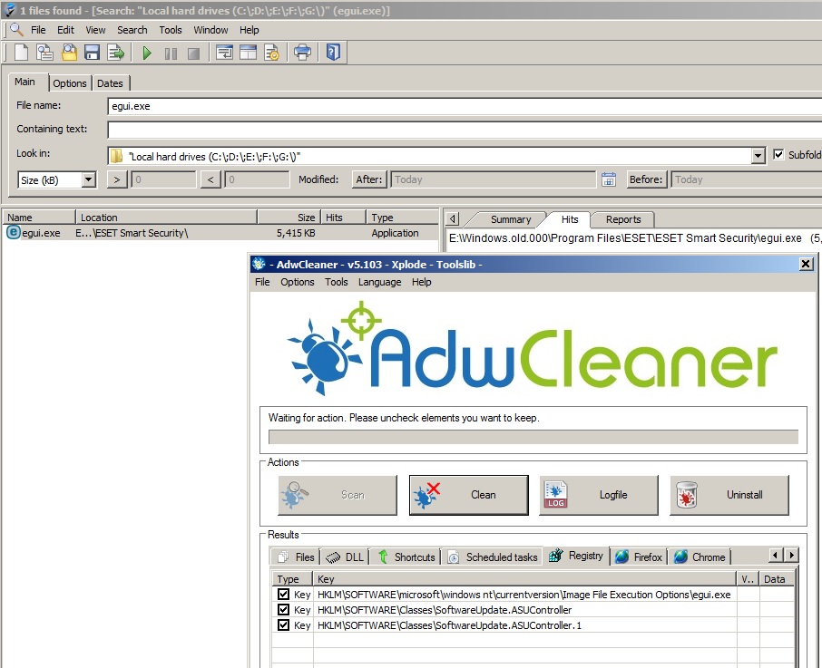Click the Save floppy disk icon
Screen dimensions: 822x668
coord(92,53)
